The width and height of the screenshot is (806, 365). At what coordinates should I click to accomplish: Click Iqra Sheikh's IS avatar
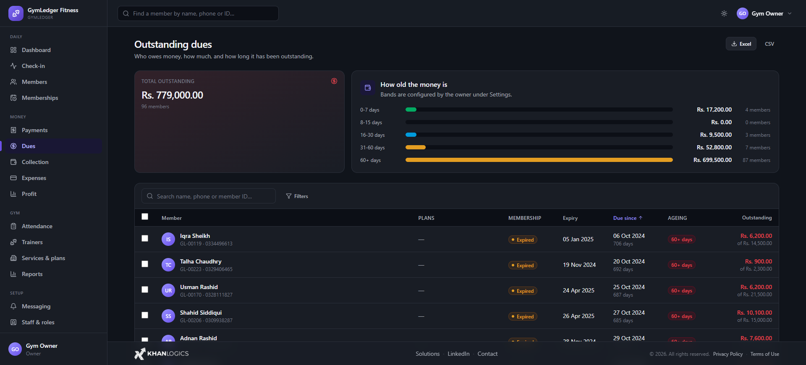pos(168,239)
